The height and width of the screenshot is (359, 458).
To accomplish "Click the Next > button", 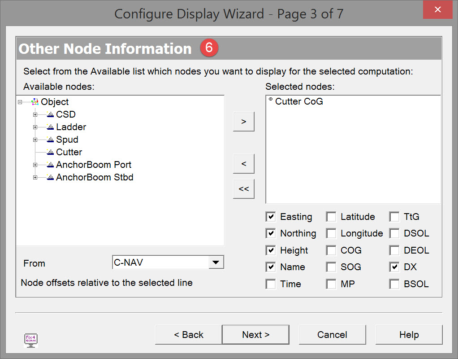I will (x=255, y=335).
